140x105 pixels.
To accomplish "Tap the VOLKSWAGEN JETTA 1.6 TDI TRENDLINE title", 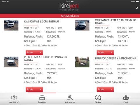I will click(x=116, y=22).
